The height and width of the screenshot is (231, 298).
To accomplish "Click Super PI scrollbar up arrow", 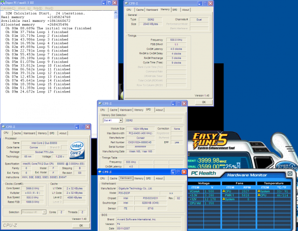I will pyautogui.click(x=116, y=13).
